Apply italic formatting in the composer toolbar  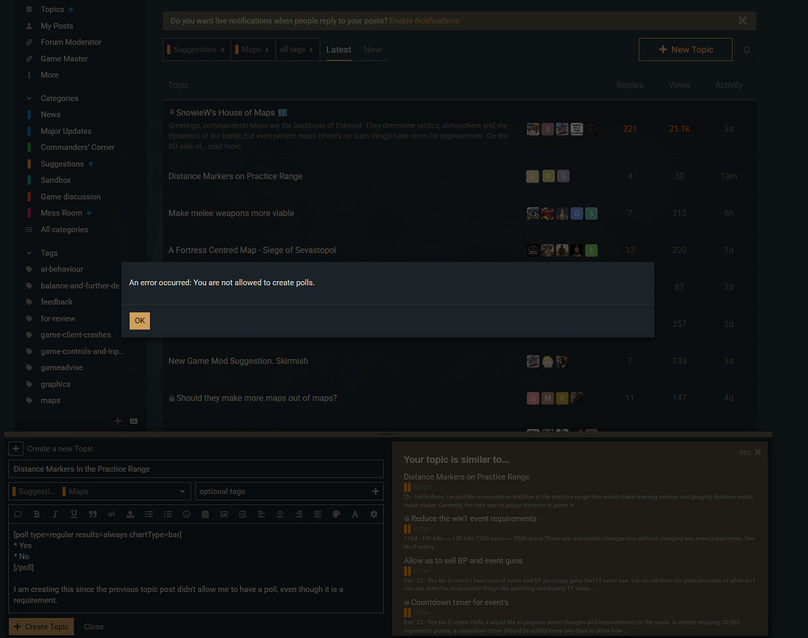click(55, 514)
